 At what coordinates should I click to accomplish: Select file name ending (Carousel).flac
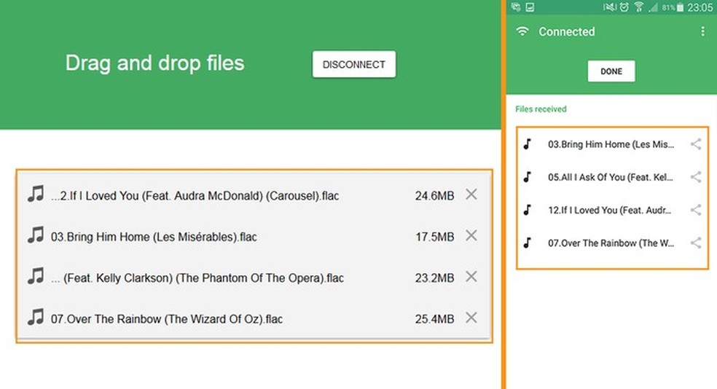click(195, 196)
